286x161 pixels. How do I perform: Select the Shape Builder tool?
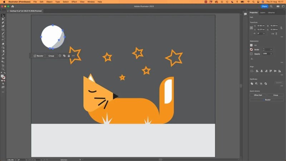pos(3,48)
